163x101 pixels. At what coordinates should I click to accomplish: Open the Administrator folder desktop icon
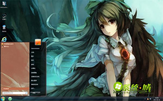tap(4, 5)
